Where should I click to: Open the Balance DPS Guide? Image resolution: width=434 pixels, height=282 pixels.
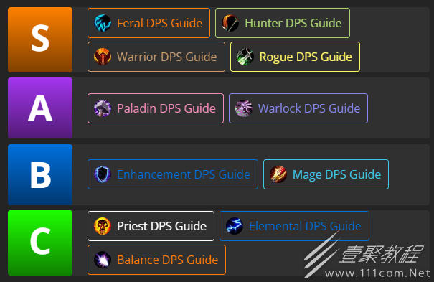[x=156, y=260]
